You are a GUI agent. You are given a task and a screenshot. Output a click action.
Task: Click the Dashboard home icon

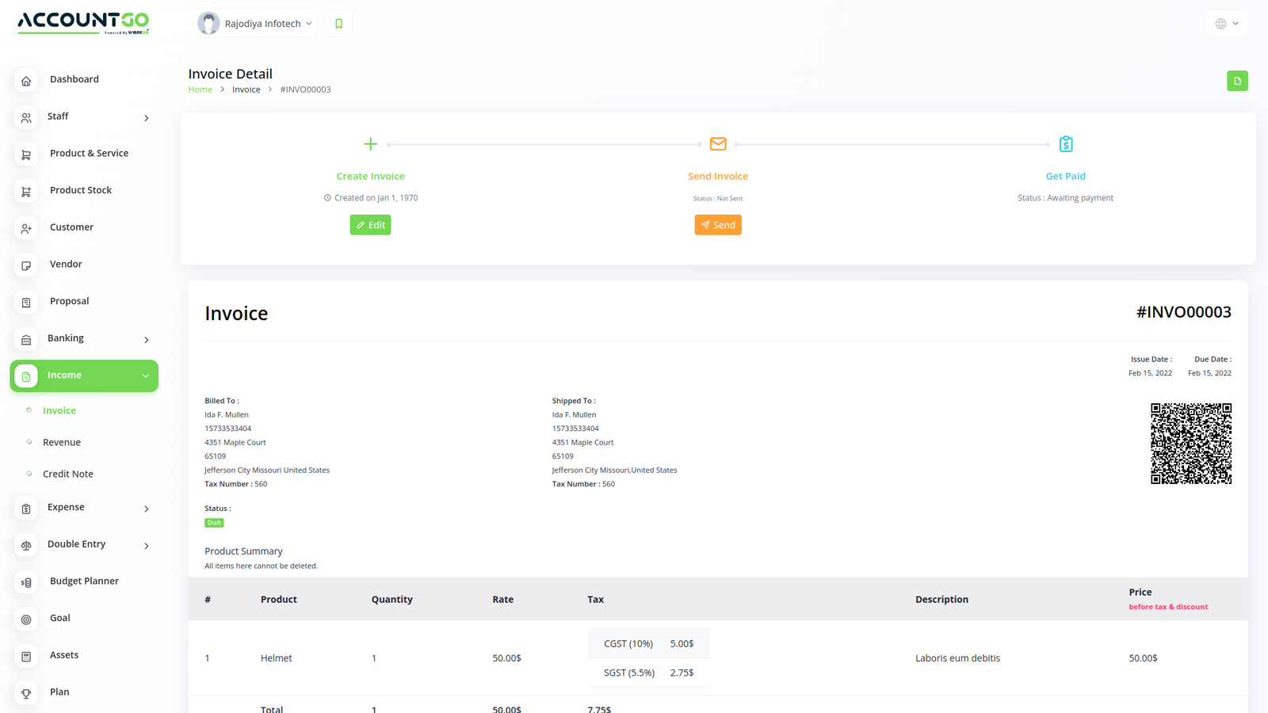[x=26, y=81]
